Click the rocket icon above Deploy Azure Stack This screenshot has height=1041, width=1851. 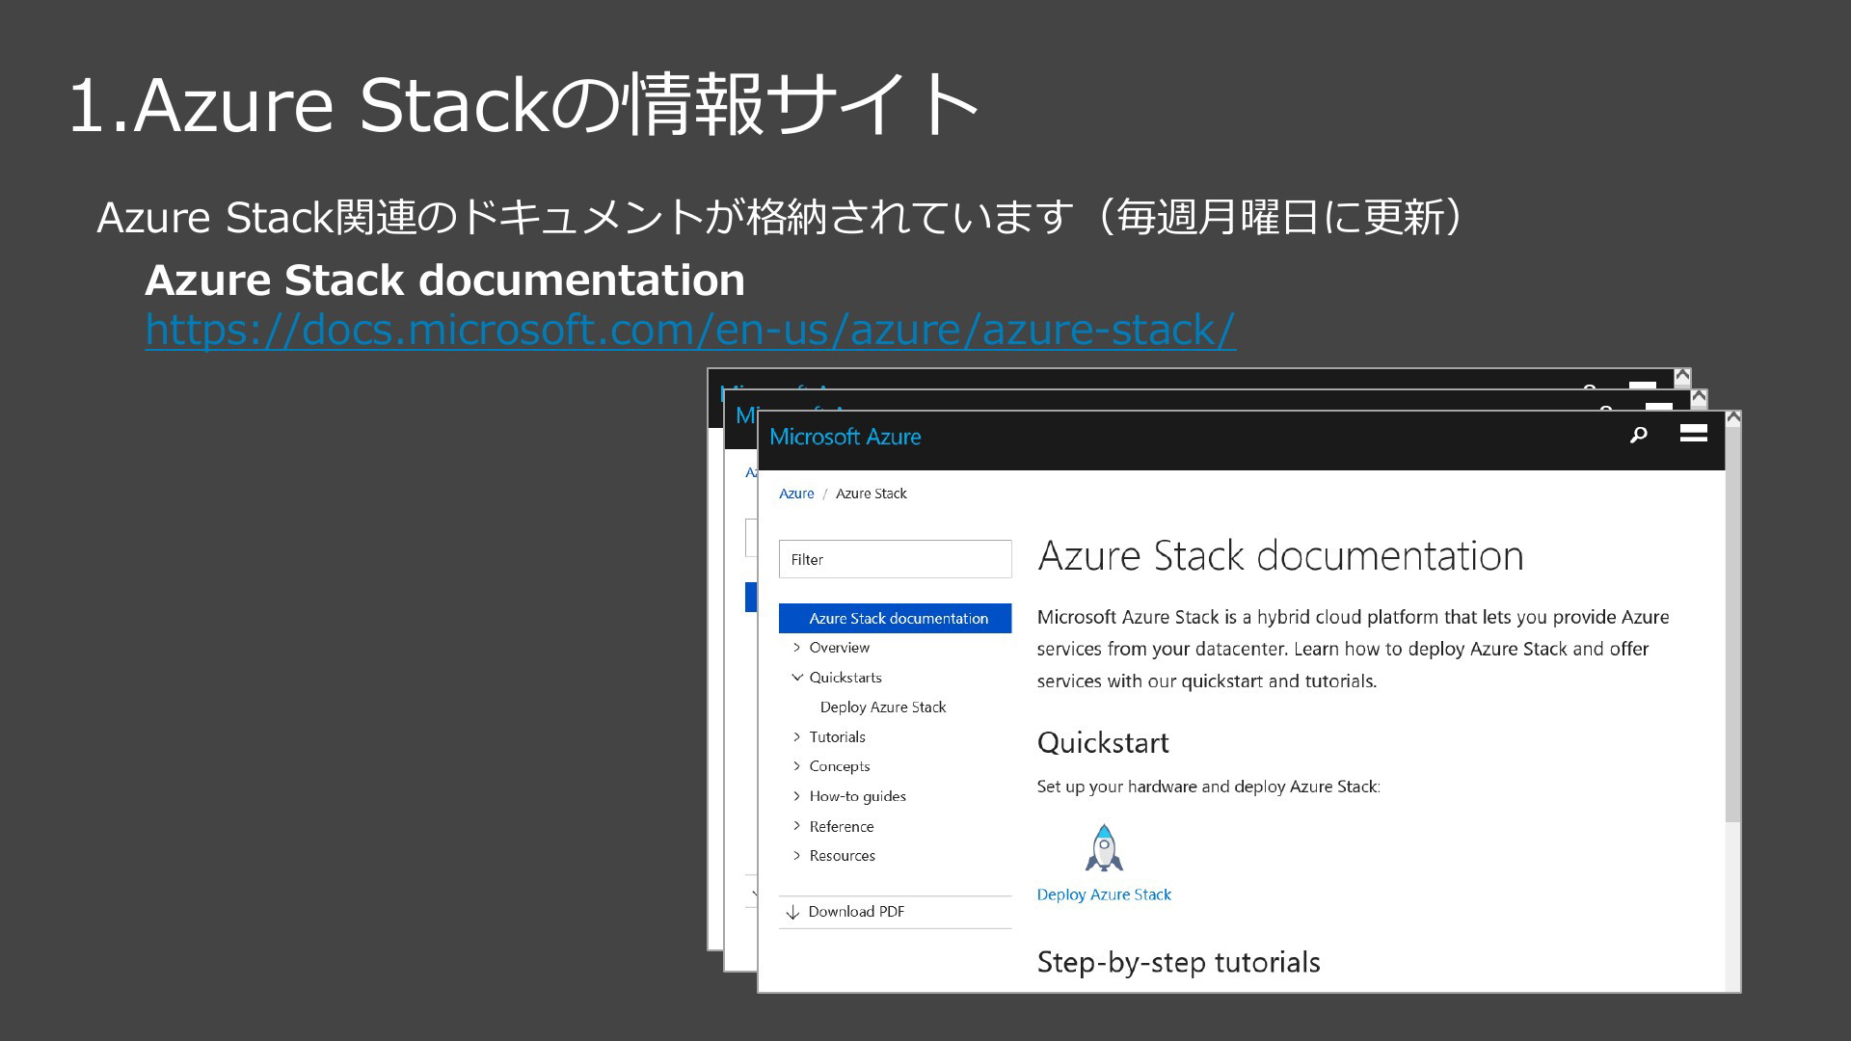1104,848
